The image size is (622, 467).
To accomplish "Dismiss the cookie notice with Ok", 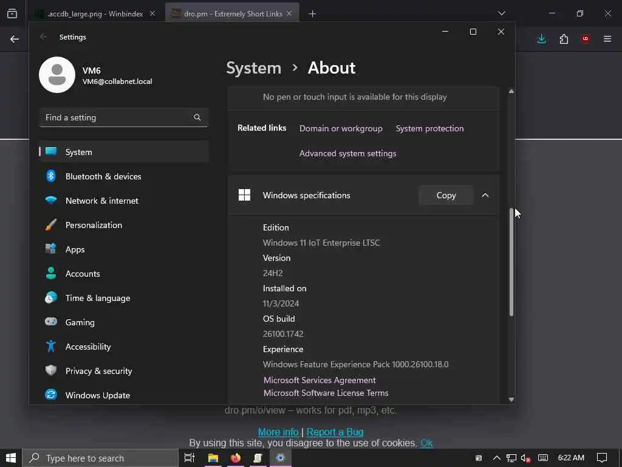I will (x=426, y=443).
